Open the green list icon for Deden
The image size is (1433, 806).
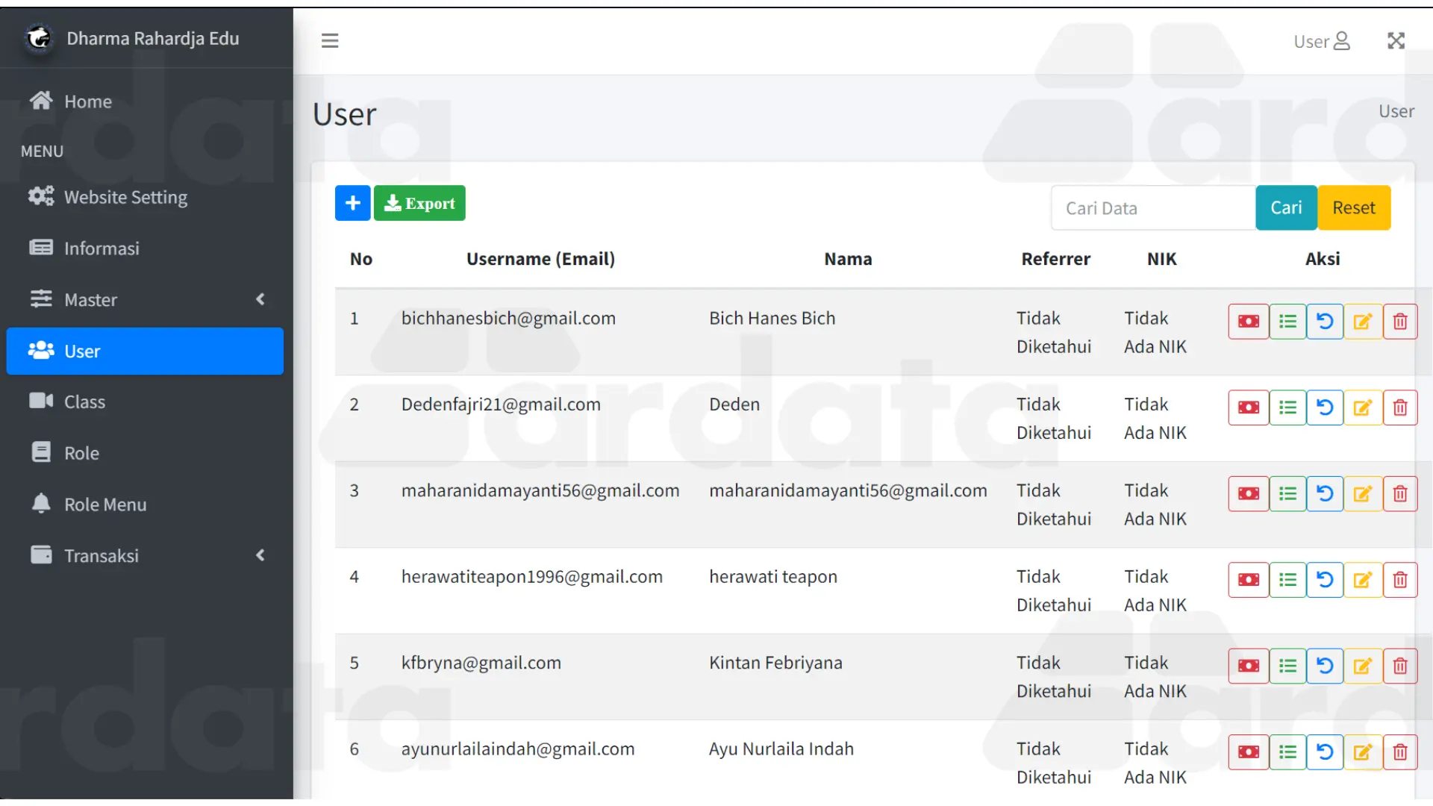coord(1287,407)
